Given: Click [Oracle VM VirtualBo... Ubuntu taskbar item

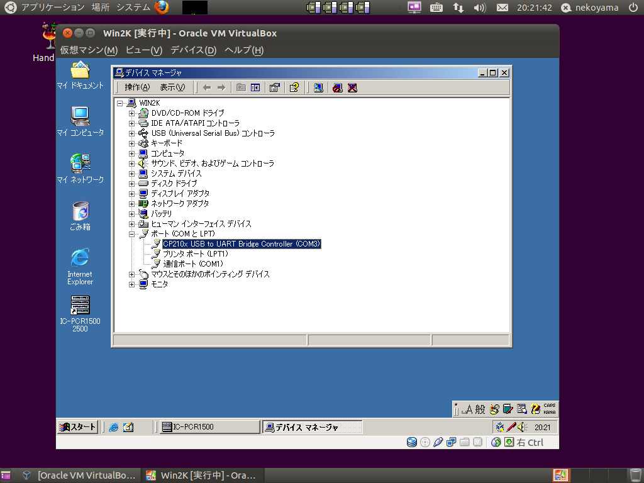Looking at the screenshot, I should [79, 475].
